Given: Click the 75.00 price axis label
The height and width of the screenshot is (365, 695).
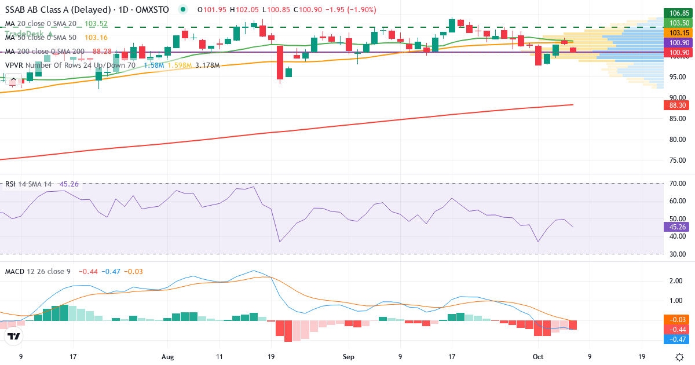Looking at the screenshot, I should tap(678, 161).
